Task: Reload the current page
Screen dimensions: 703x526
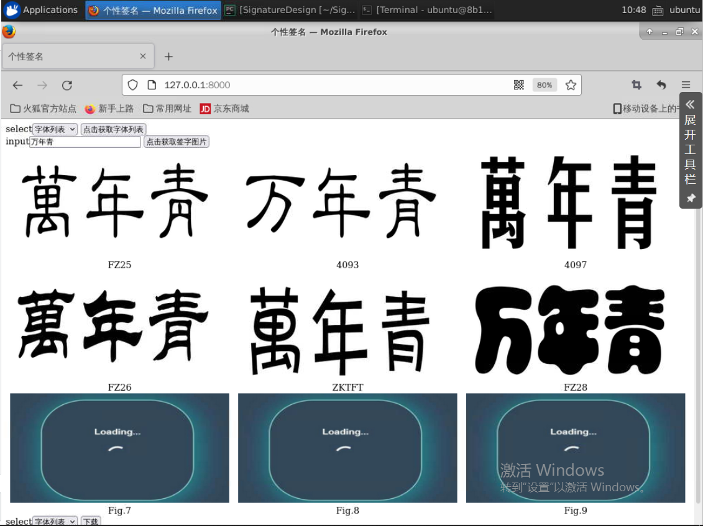Action: coord(67,85)
